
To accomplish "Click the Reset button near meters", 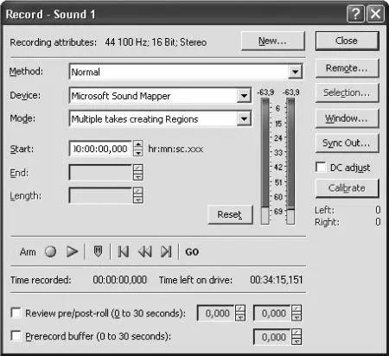I will (x=230, y=214).
